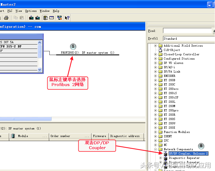Click the rack table scroll down arrow
Screen dimensions: 215x171
pos(40,70)
